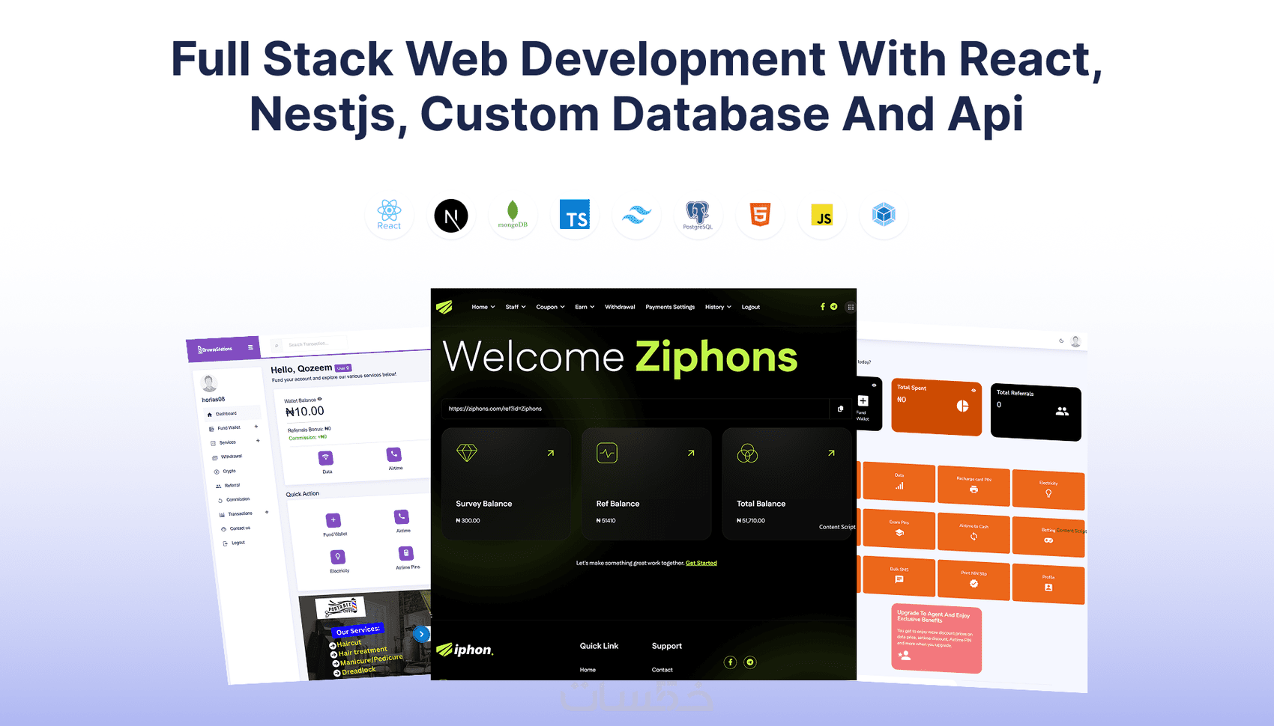The width and height of the screenshot is (1274, 726).
Task: Open Survey Balance card arrow
Action: point(551,453)
